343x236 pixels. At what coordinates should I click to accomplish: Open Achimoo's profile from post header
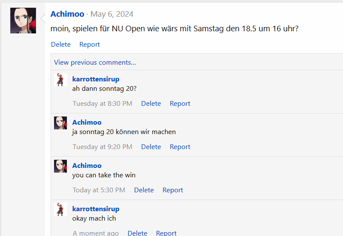point(67,14)
